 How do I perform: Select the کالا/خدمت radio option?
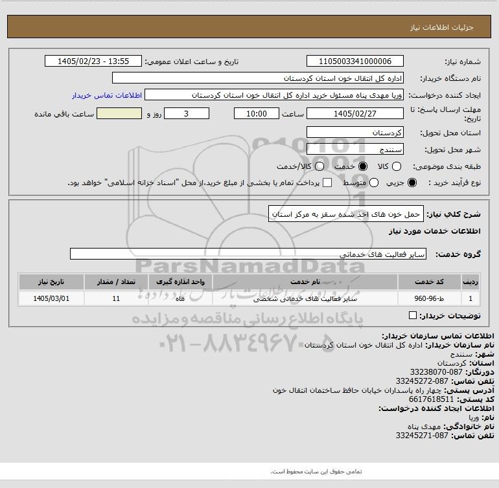coord(319,166)
